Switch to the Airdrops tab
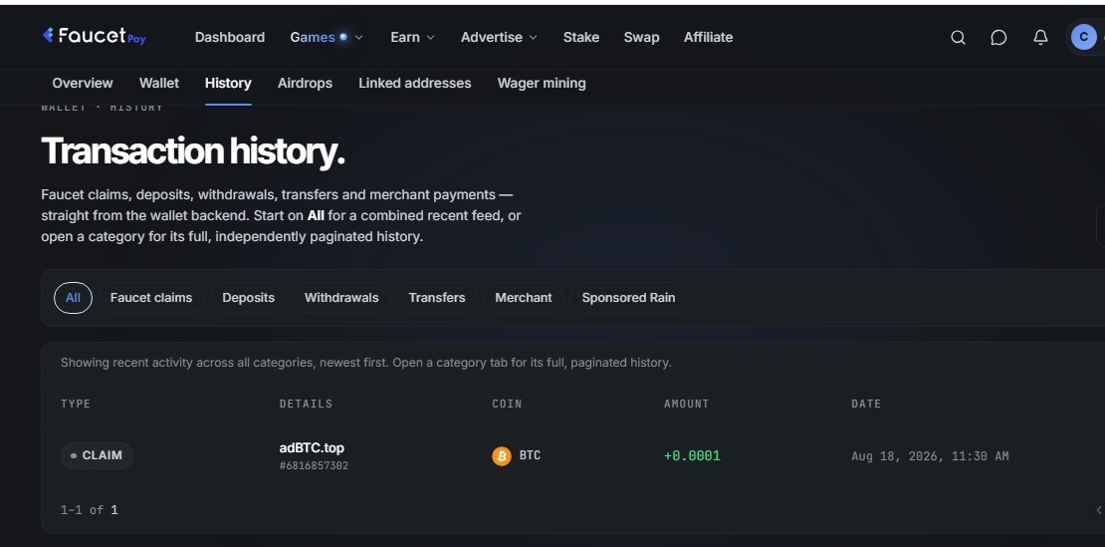This screenshot has width=1105, height=547. click(x=306, y=83)
